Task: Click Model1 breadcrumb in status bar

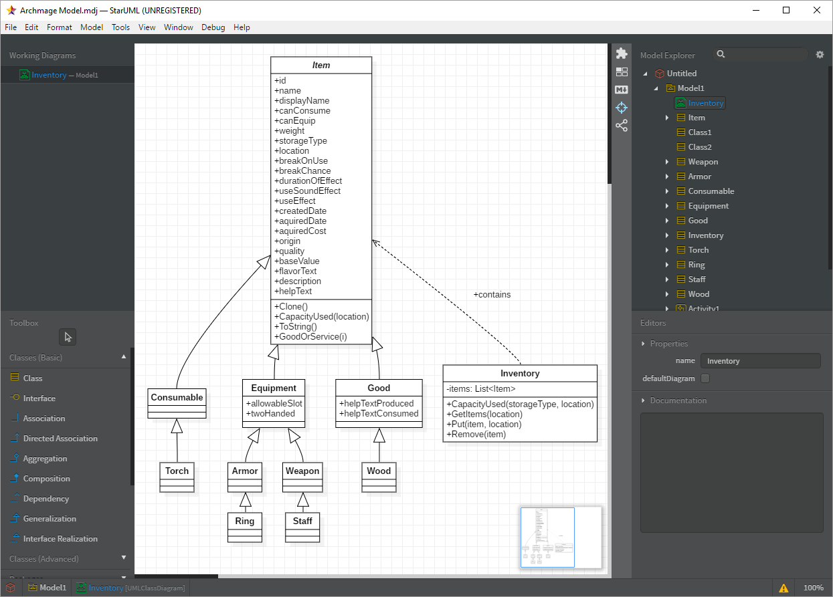Action: pos(47,588)
